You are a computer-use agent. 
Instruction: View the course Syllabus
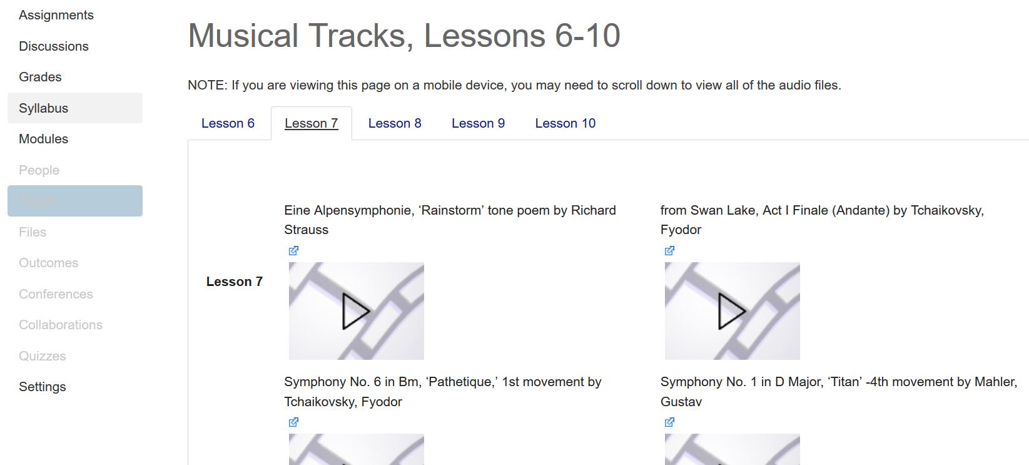click(43, 108)
